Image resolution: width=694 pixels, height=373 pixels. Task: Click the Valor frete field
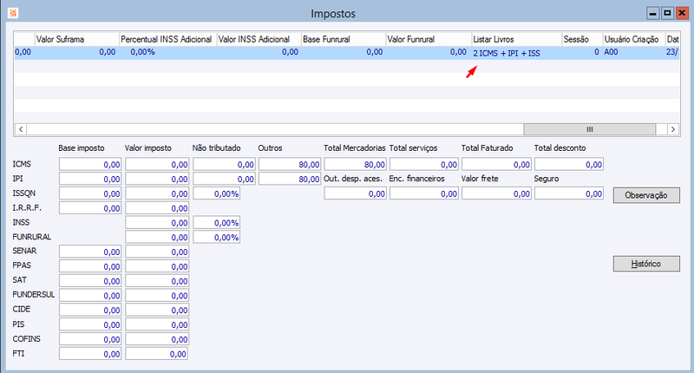click(496, 193)
